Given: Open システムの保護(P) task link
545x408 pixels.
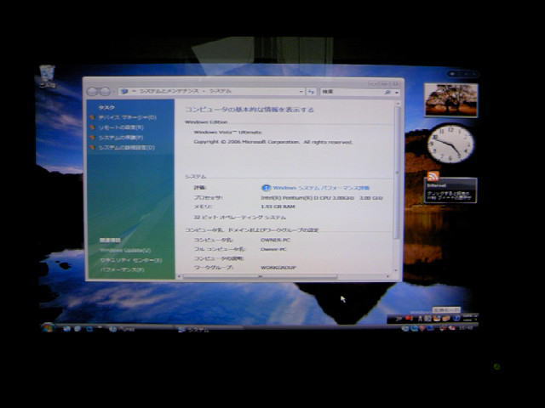Looking at the screenshot, I should pyautogui.click(x=121, y=138).
